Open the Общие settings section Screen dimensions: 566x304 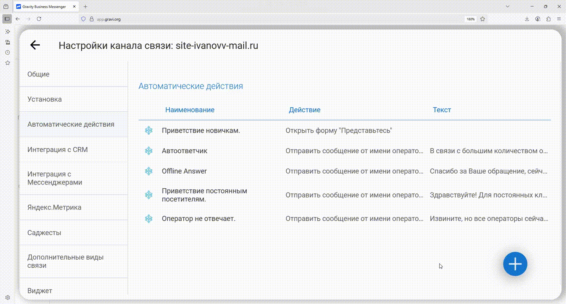point(38,74)
